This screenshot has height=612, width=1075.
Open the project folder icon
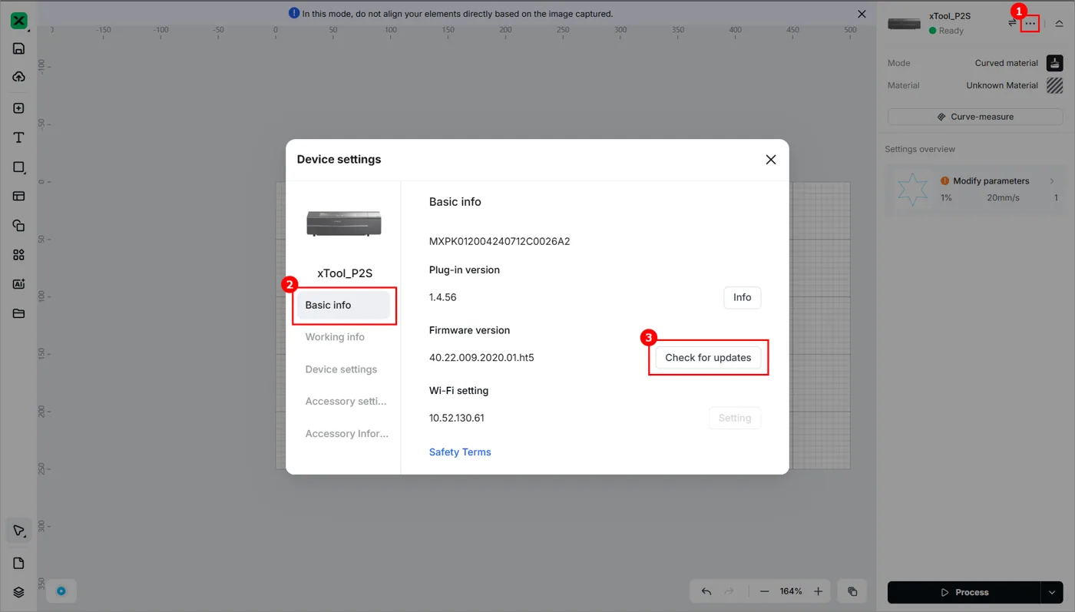(18, 313)
